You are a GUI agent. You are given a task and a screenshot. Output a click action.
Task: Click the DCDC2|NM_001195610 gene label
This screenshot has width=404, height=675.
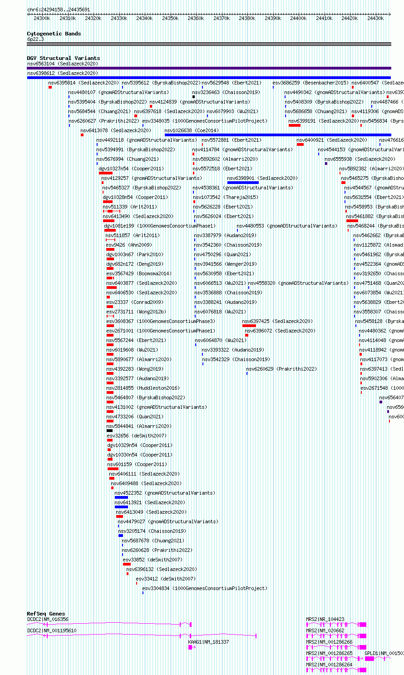52,630
